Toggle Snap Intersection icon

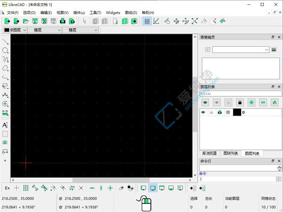81,188
